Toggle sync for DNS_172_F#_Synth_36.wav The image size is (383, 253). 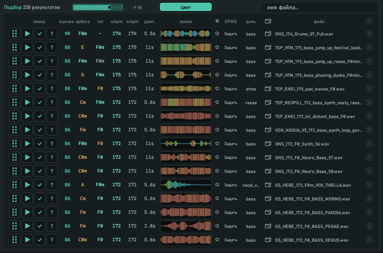(x=40, y=143)
